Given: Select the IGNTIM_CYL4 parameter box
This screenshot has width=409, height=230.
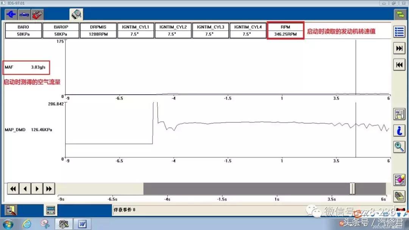Looking at the screenshot, I should 248,31.
